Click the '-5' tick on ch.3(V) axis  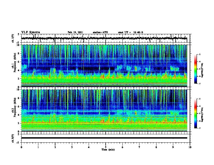coord(18,142)
